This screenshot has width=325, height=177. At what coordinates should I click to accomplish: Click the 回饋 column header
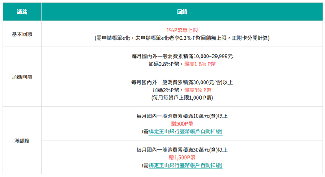pyautogui.click(x=182, y=12)
